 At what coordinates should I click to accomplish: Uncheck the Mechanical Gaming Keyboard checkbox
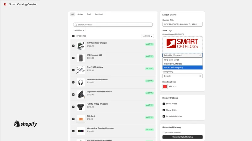73,131
